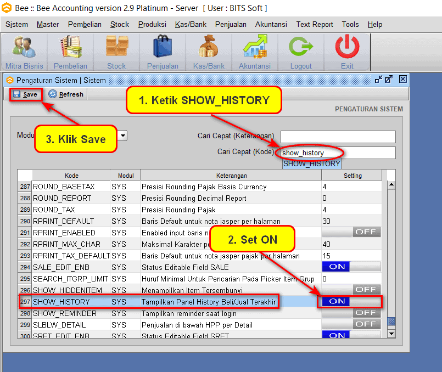Expand the Modul dropdown arrow
Image resolution: width=442 pixels, height=372 pixels.
pyautogui.click(x=122, y=136)
